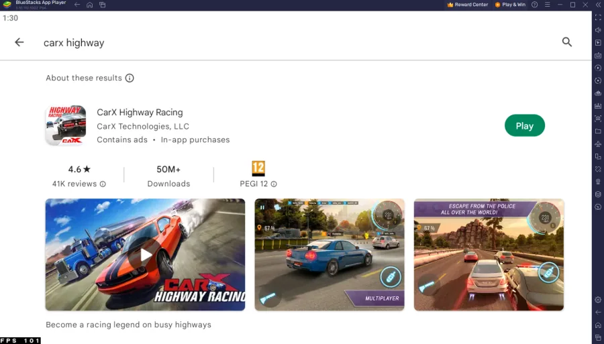
Task: Open rotate screen icon in sidebar
Action: (x=598, y=156)
